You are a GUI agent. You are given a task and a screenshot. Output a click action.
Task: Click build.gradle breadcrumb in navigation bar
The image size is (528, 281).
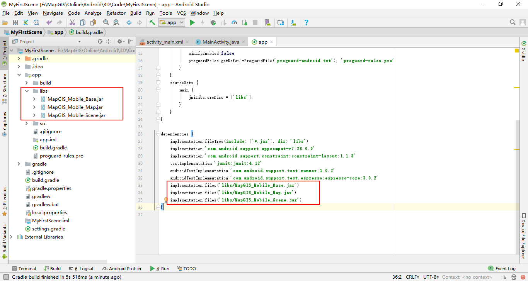86,32
